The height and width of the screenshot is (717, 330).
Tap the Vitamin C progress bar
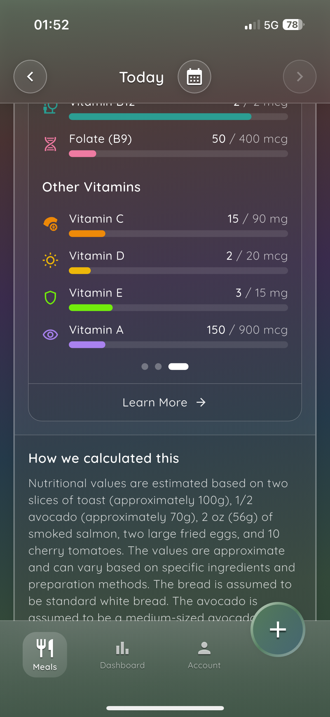tap(178, 234)
